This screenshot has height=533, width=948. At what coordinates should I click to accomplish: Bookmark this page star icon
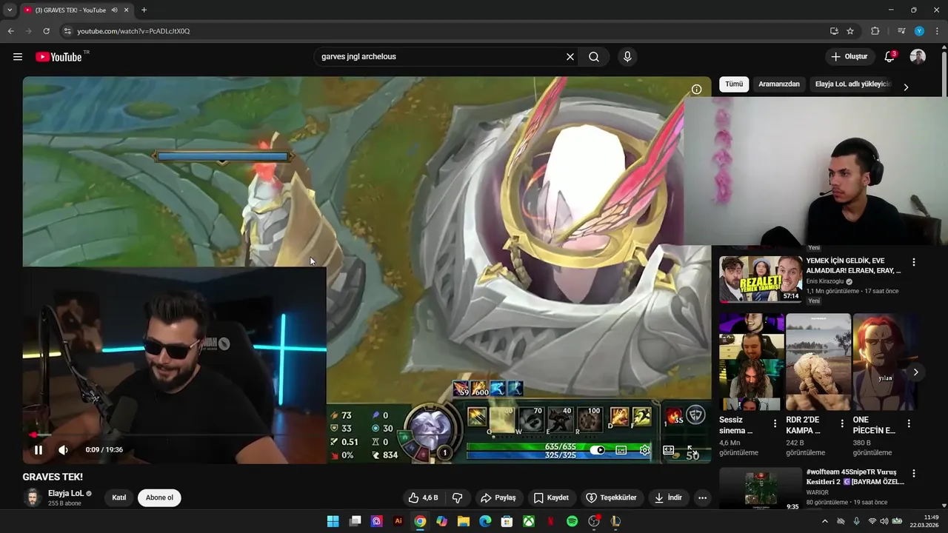(850, 31)
